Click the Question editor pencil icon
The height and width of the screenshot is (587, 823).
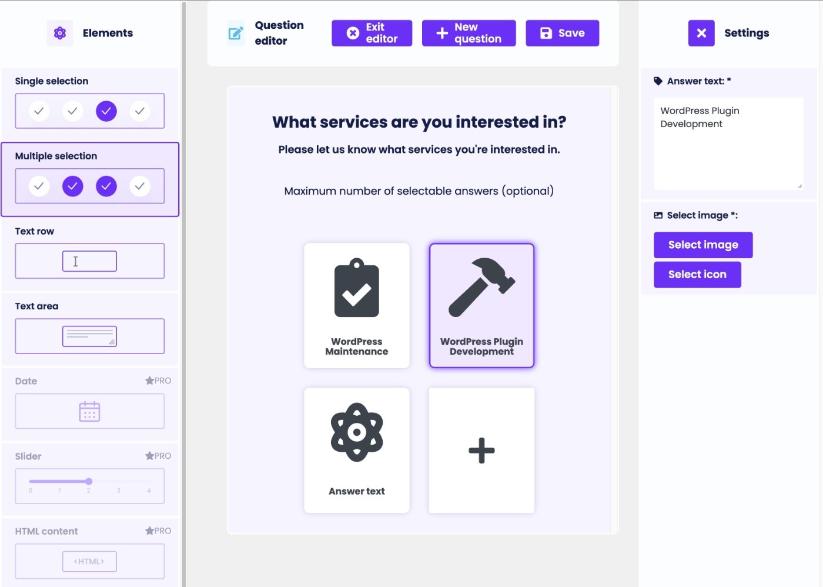(x=236, y=33)
